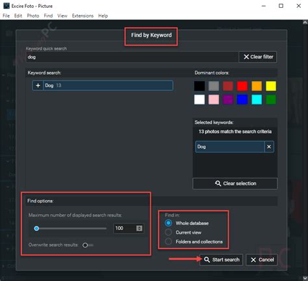The image size is (308, 281).
Task: Pick the pink dominant color swatch
Action: pos(214,99)
